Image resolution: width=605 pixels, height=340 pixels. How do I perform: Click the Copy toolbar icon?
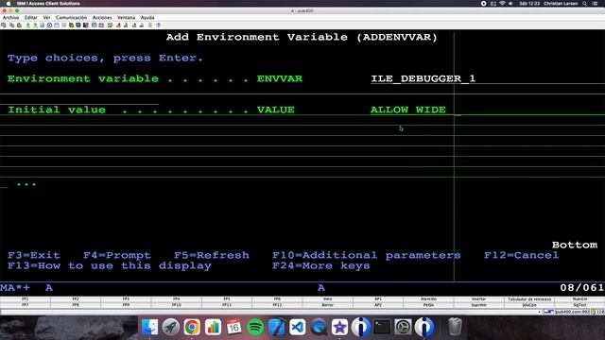pyautogui.click(x=12, y=25)
